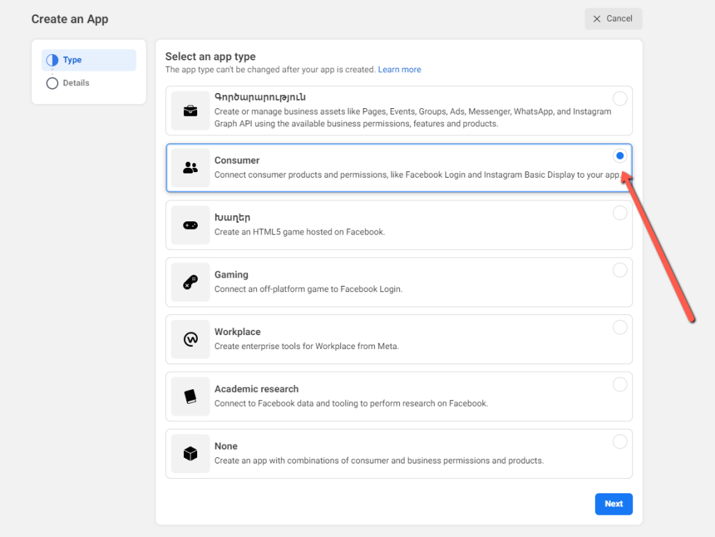This screenshot has height=537, width=715.
Task: Select the Workplace radio button
Action: point(620,327)
